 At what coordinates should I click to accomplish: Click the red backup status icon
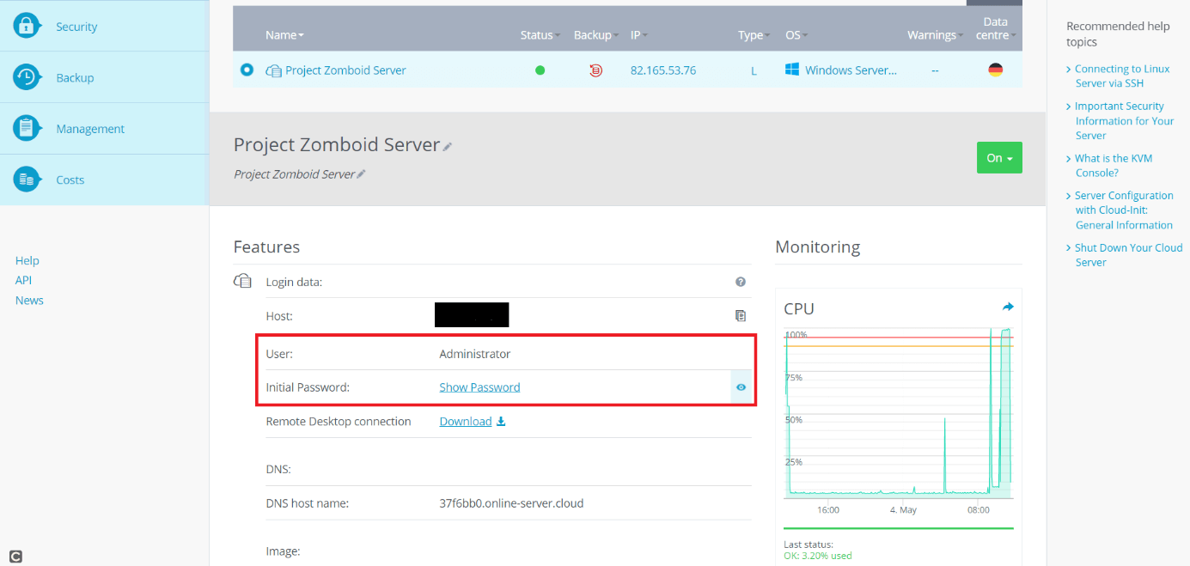point(595,70)
